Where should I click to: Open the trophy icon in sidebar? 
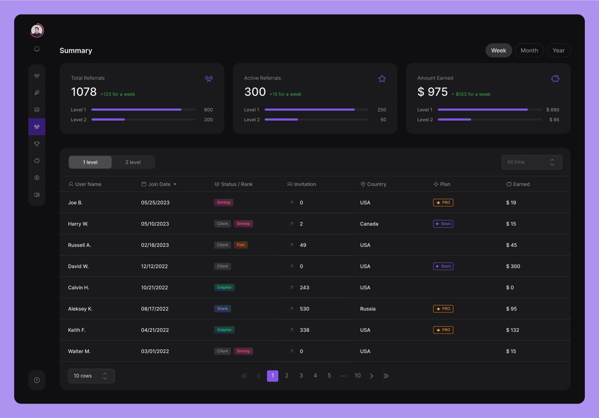pyautogui.click(x=37, y=144)
